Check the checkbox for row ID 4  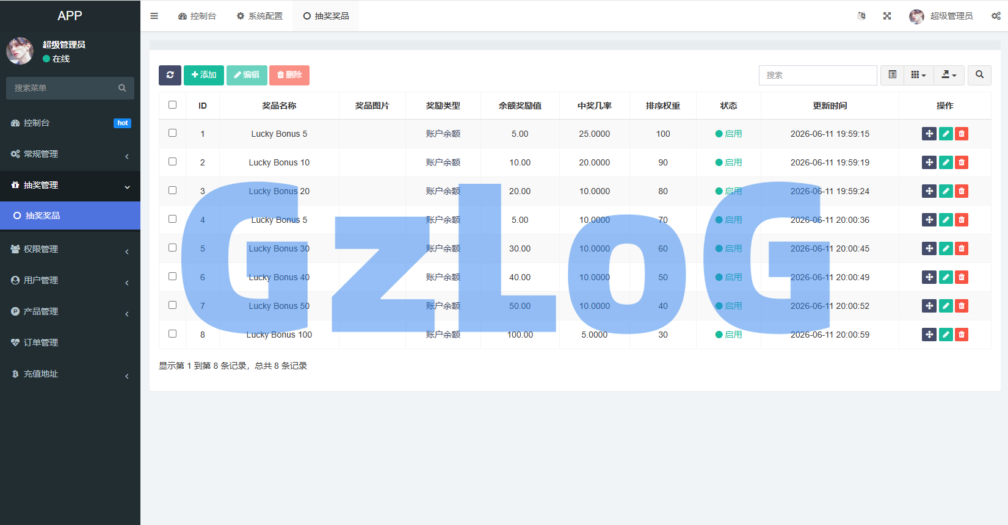tap(173, 219)
